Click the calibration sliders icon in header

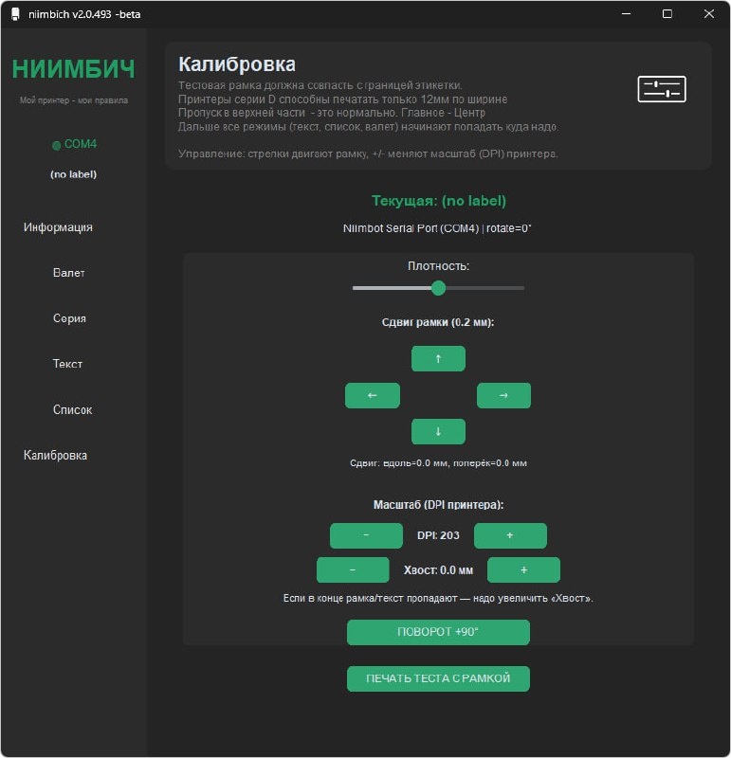click(662, 89)
